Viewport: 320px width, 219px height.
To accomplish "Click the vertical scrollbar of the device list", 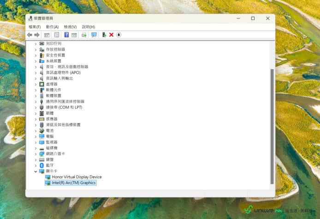I will point(272,125).
